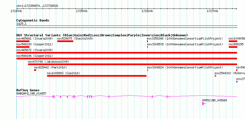This screenshot has height=119, width=245.
Task: Select the full-width red bar of nsv465672
Action: [127, 53]
